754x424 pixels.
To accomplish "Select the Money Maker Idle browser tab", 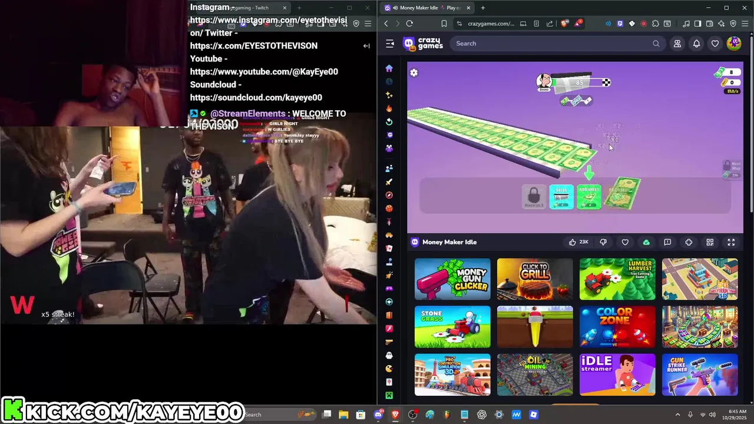I will coord(427,8).
